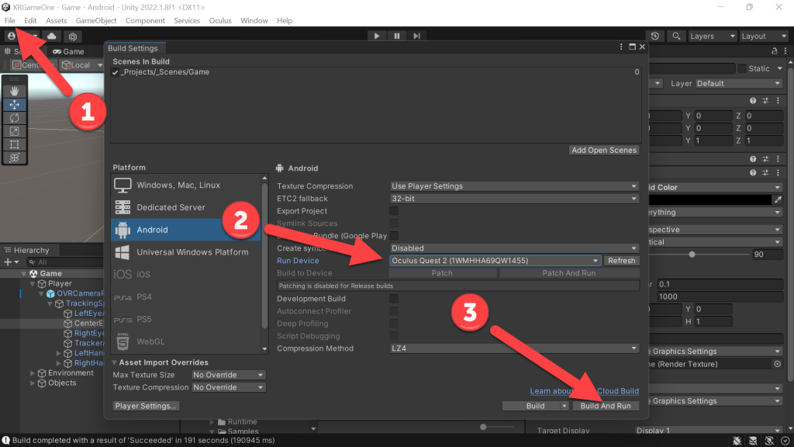This screenshot has width=794, height=447.
Task: Open the Render Texture object picker
Action: pos(777,364)
